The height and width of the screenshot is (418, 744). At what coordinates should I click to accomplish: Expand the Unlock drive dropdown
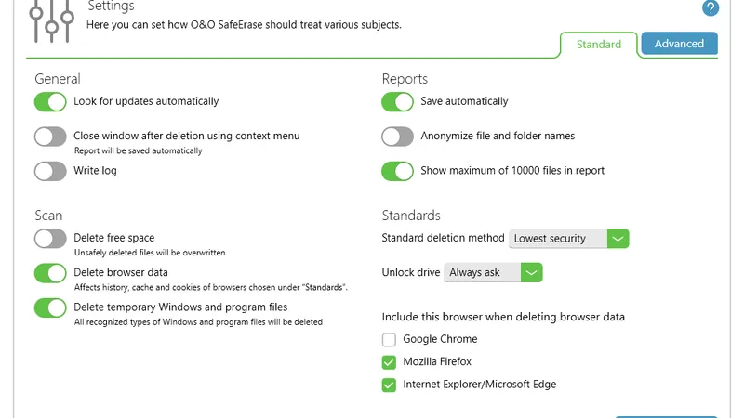point(493,273)
